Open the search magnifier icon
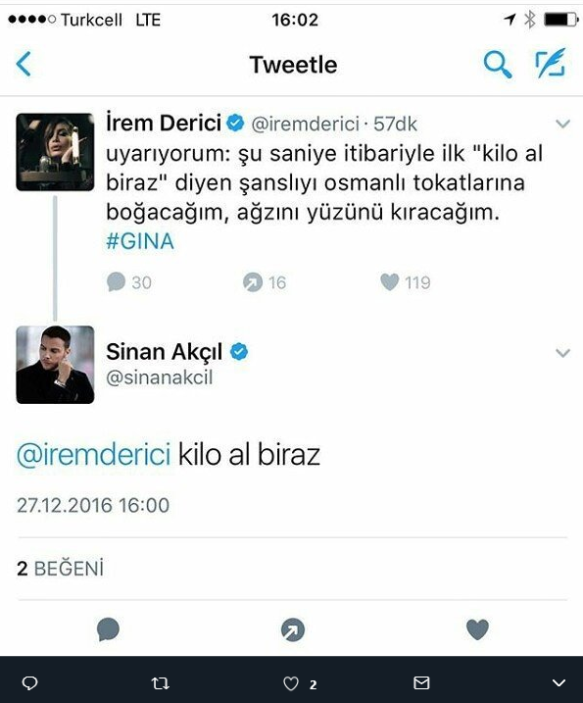 click(498, 64)
